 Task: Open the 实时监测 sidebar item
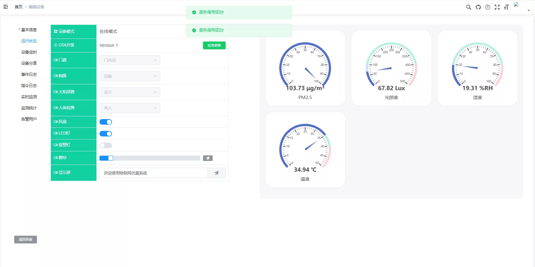pos(29,97)
